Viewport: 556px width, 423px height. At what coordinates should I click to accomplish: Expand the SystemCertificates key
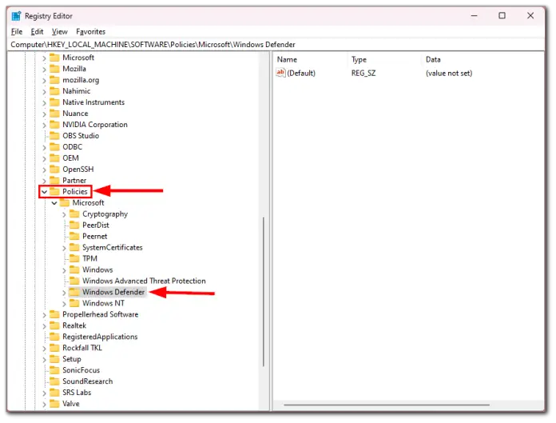click(x=64, y=248)
